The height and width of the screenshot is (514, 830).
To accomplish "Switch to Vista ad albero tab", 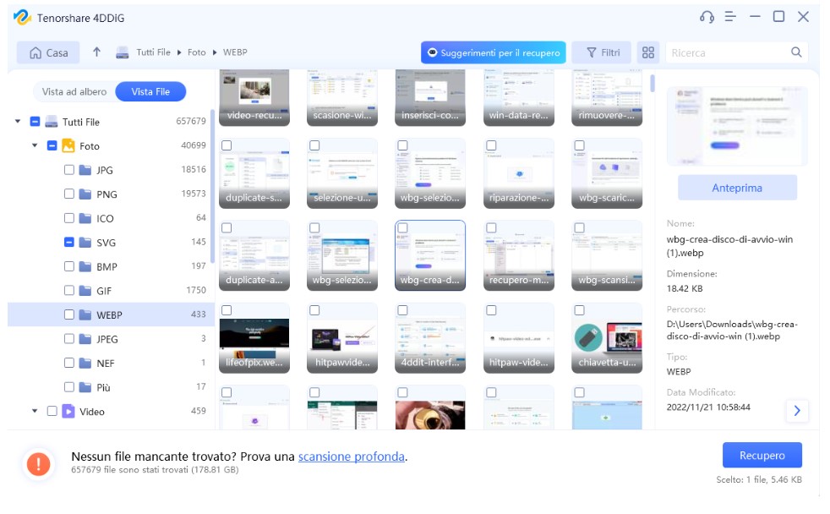I will [74, 91].
